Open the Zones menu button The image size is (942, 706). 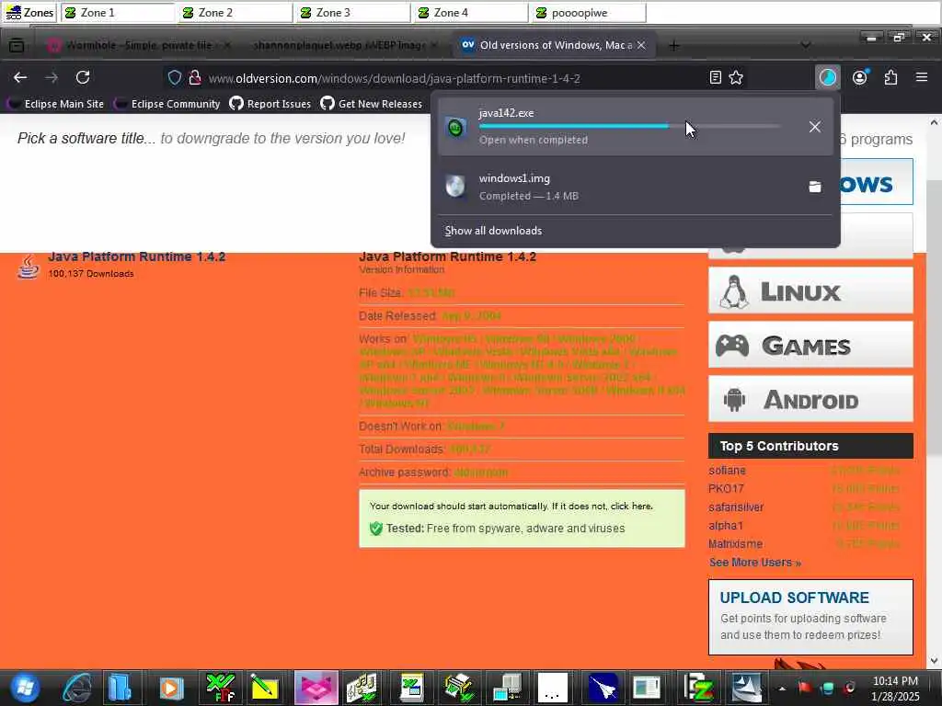[x=29, y=13]
